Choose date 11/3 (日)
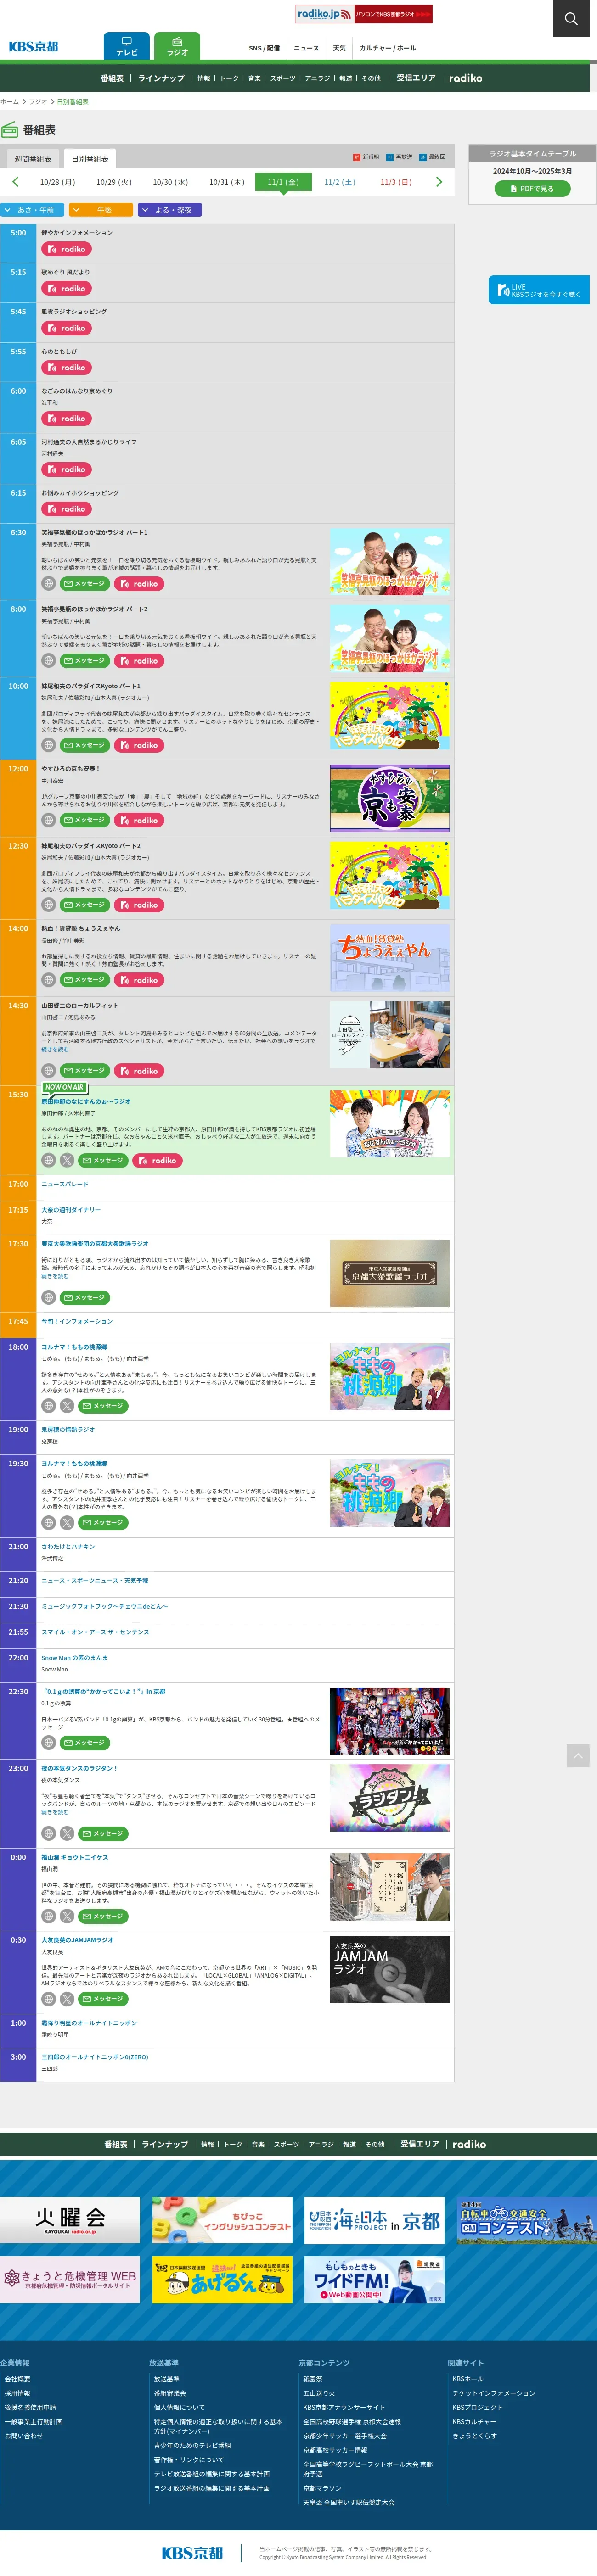This screenshot has width=597, height=2576. (x=396, y=182)
